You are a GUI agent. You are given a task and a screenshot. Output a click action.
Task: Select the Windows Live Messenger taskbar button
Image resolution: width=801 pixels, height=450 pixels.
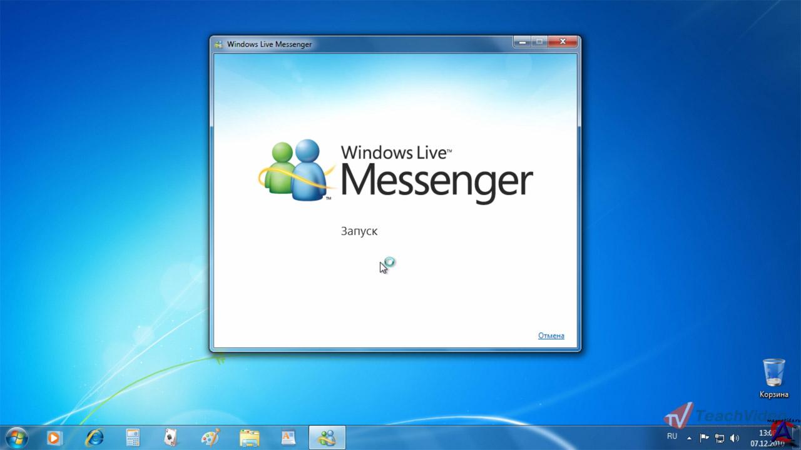coord(327,437)
